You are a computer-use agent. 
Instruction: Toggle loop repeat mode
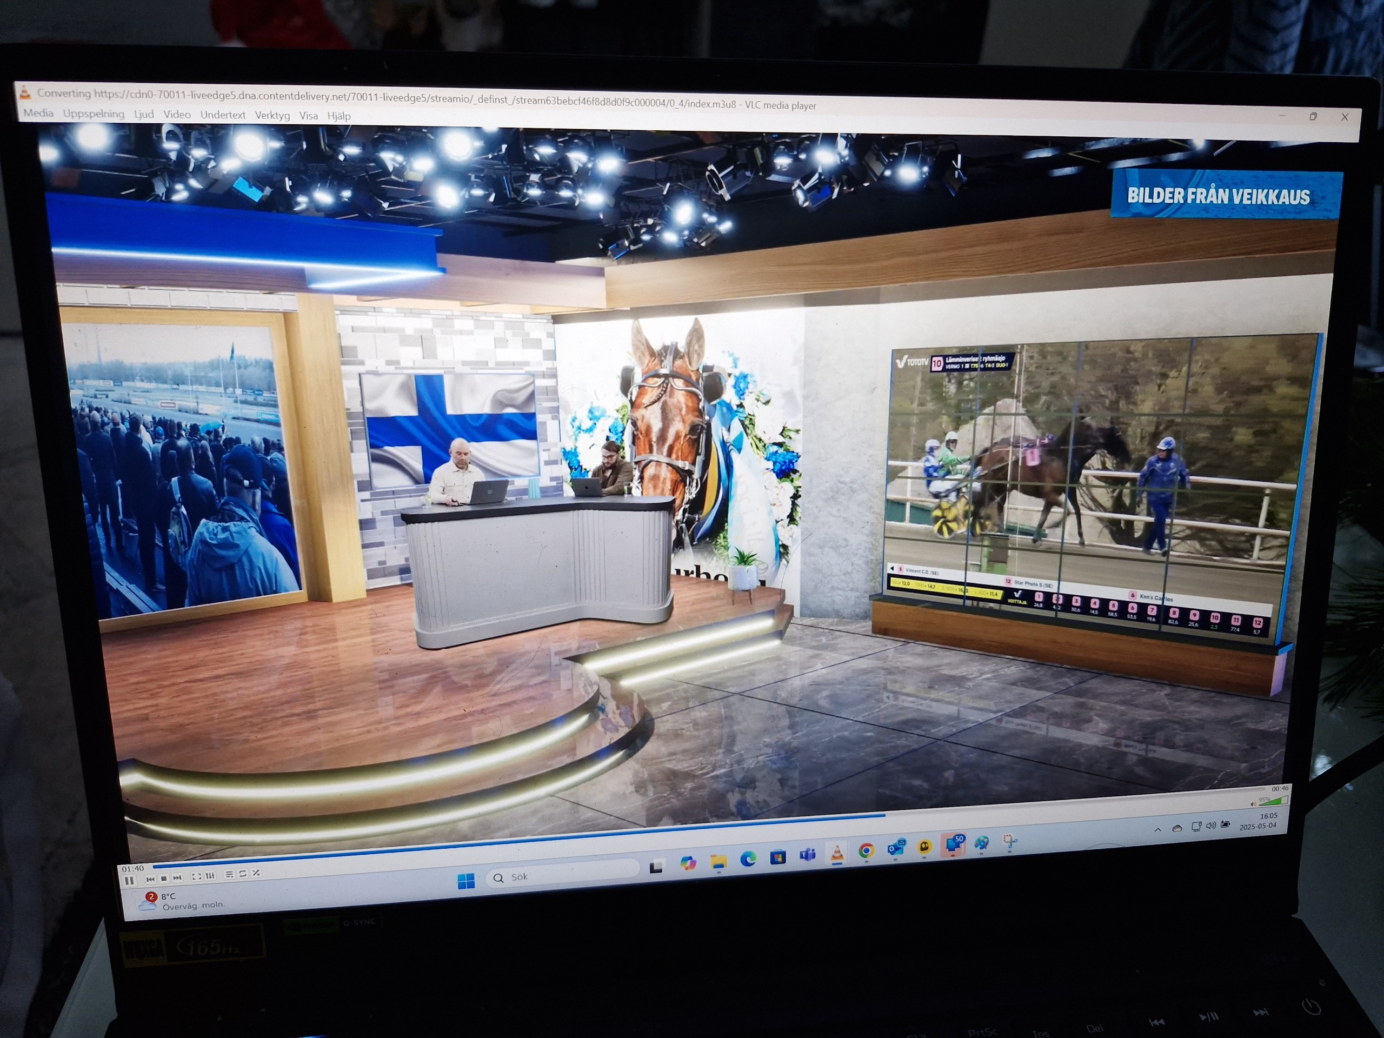click(243, 874)
